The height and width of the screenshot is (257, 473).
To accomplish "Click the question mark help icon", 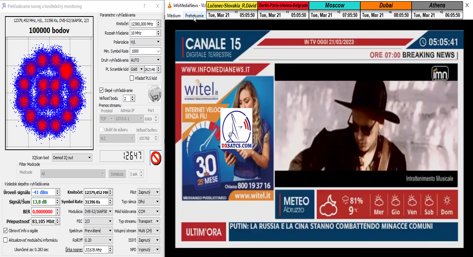I will click(144, 6).
